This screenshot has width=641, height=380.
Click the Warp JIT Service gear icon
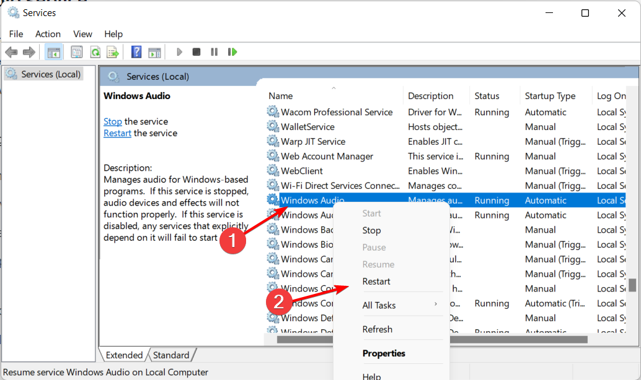273,141
